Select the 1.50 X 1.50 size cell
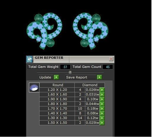The image size is (152, 137). (57, 123)
